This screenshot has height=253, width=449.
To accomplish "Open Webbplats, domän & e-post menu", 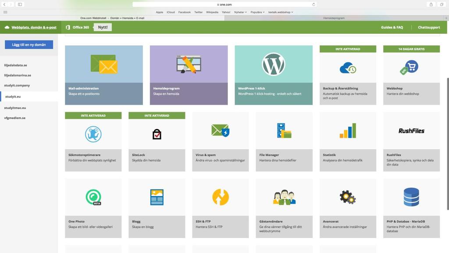I will (x=34, y=27).
